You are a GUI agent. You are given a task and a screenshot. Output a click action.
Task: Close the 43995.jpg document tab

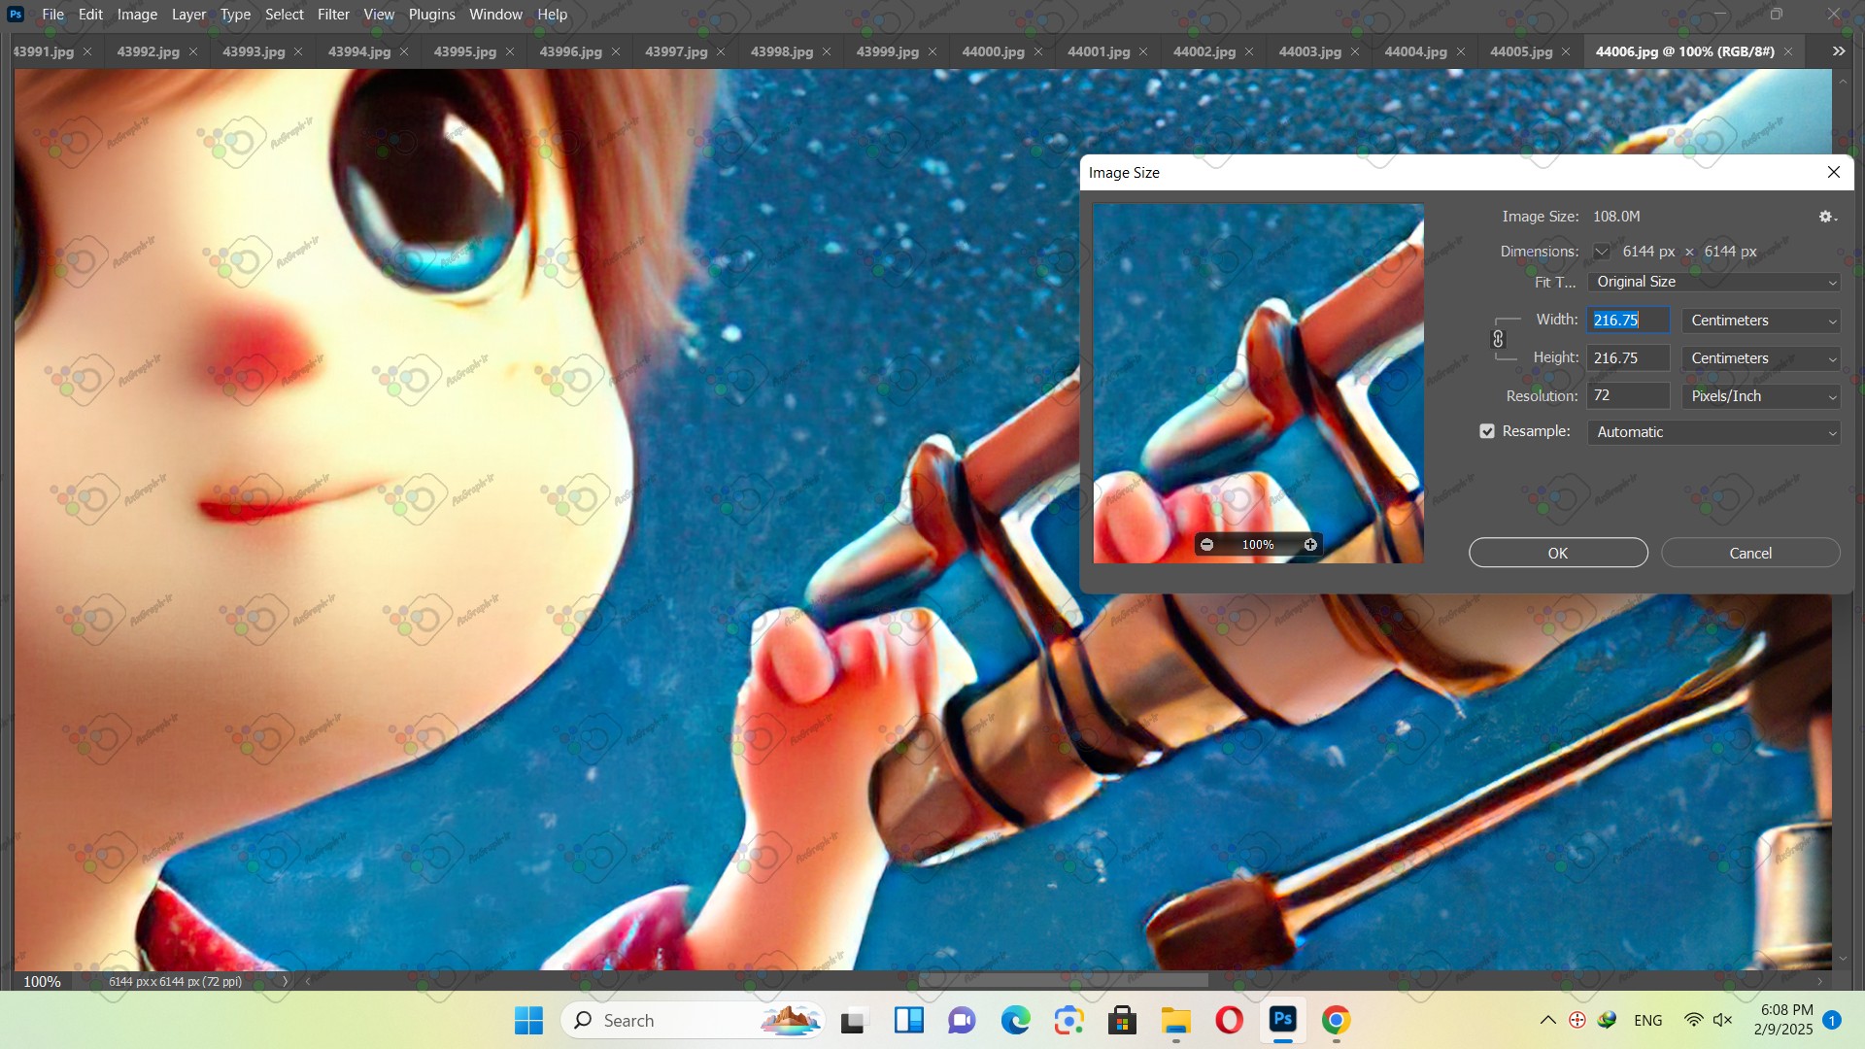(x=510, y=51)
